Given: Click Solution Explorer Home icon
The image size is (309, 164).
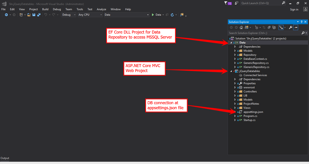Looking at the screenshot, I should [x=241, y=27].
